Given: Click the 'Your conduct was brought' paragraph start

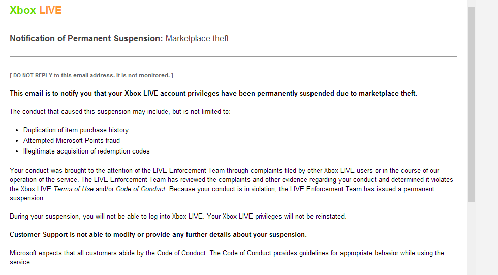Looking at the screenshot, I should tap(51, 171).
